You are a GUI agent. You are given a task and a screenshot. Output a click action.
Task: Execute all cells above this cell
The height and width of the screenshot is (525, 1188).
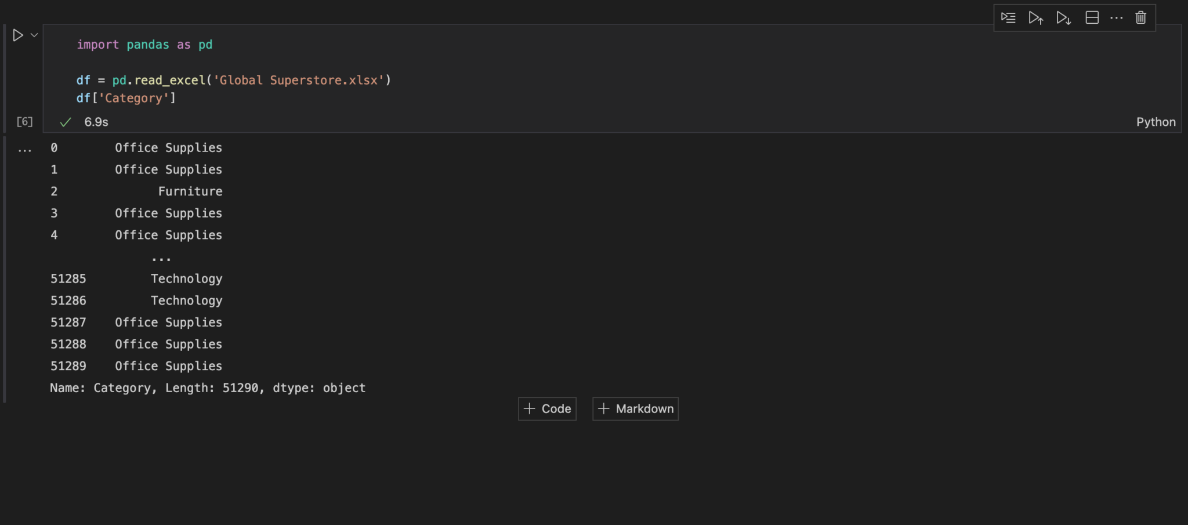click(x=1037, y=17)
